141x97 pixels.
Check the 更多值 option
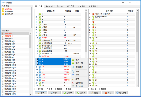click(x=64, y=89)
